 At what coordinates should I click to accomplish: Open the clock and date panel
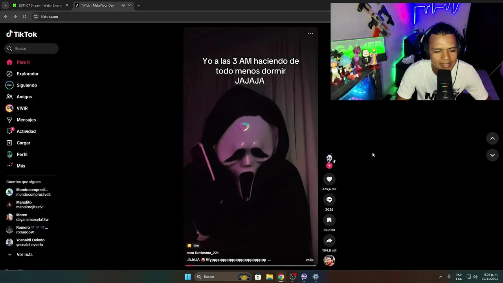coord(491,277)
